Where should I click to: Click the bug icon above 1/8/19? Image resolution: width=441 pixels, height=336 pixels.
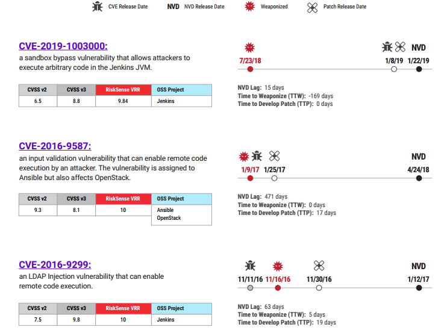[387, 47]
